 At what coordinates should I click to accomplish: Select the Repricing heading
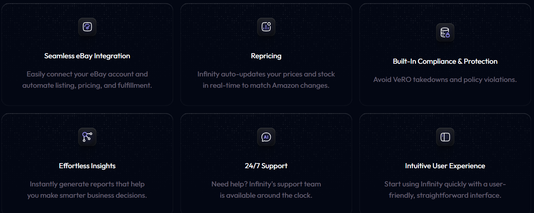[266, 56]
